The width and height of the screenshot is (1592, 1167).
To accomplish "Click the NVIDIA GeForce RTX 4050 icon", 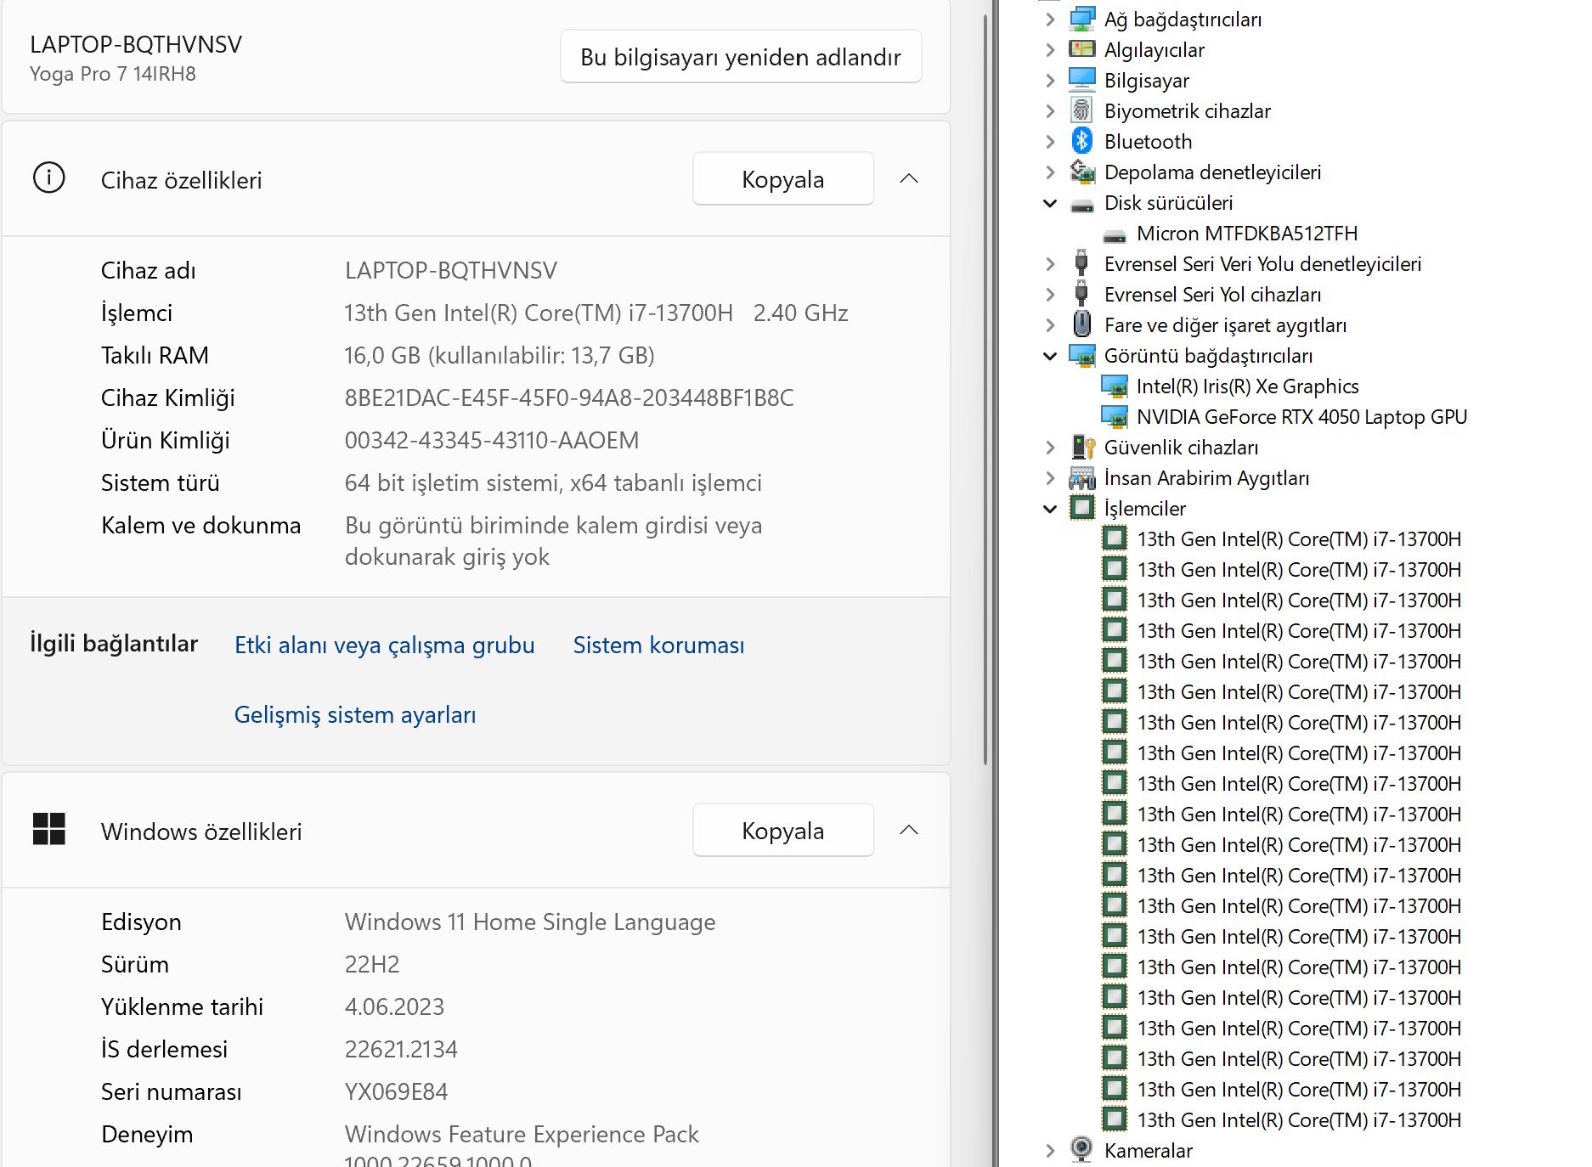I will (1114, 416).
